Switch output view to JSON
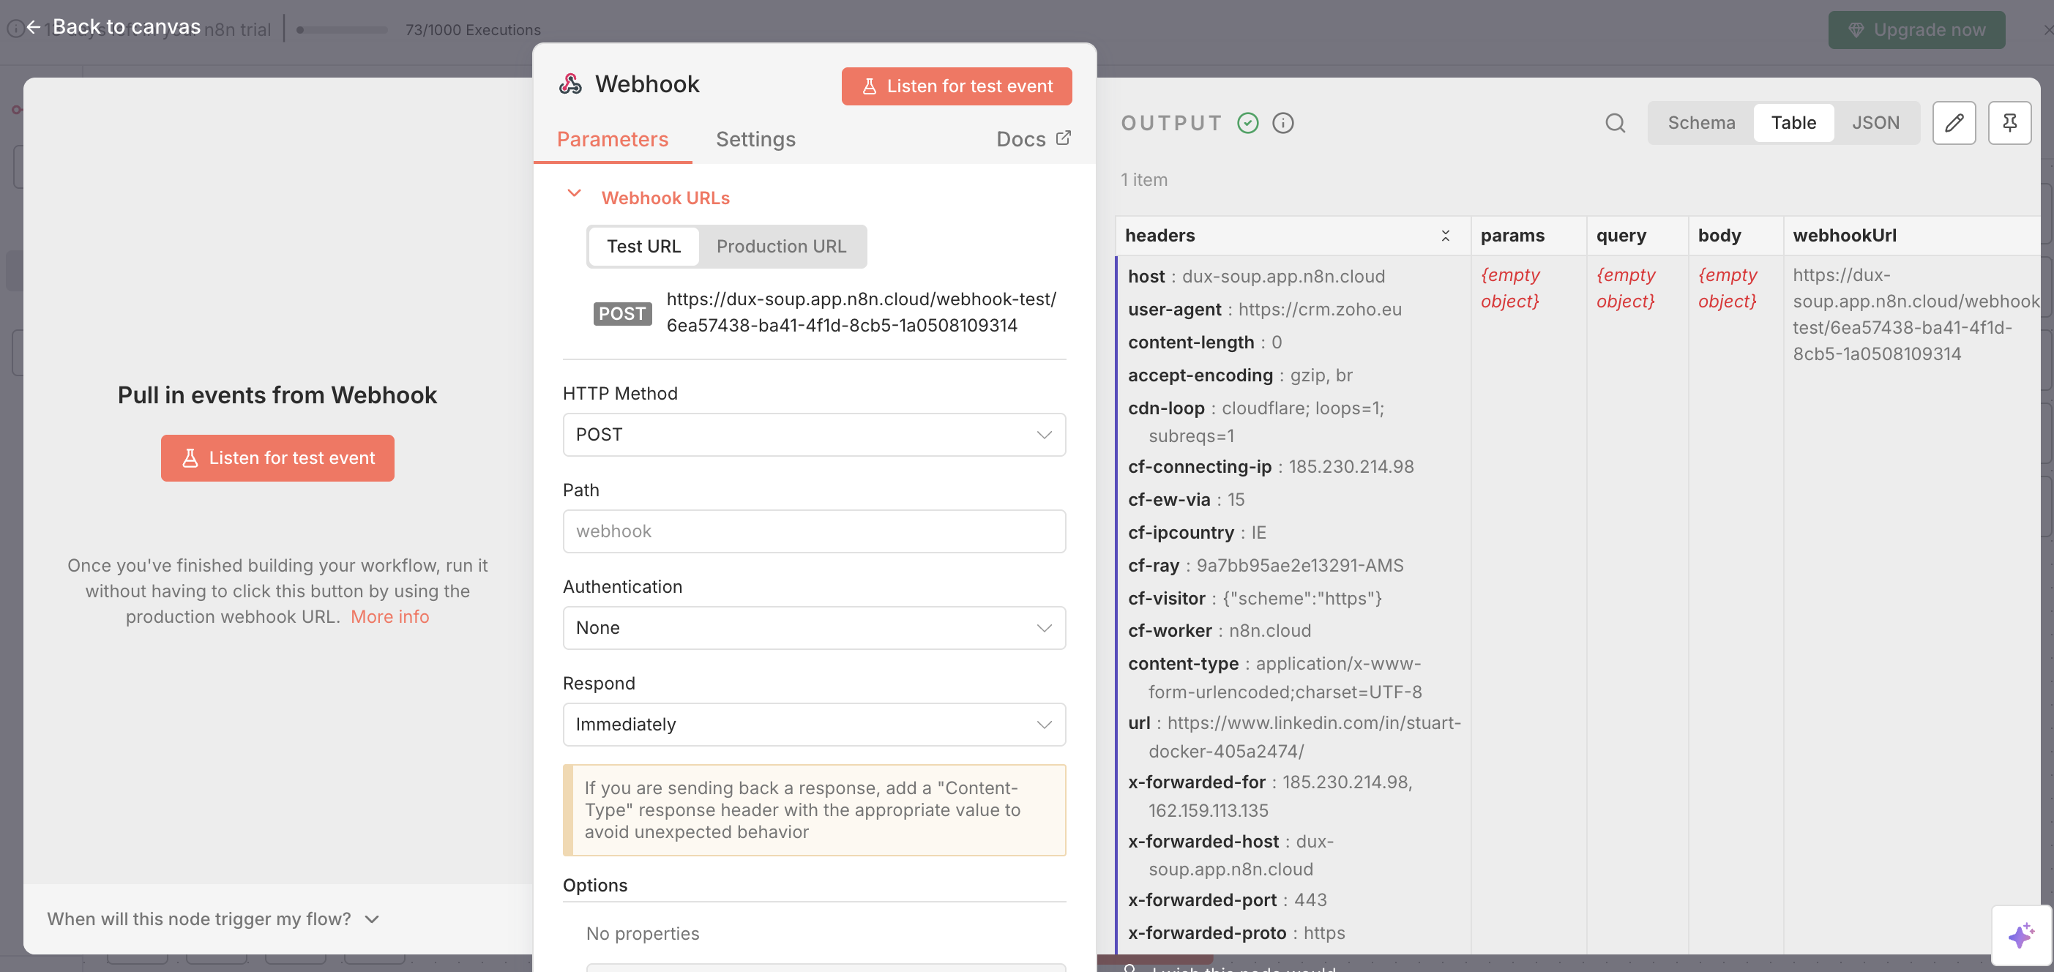The width and height of the screenshot is (2054, 972). click(x=1875, y=123)
